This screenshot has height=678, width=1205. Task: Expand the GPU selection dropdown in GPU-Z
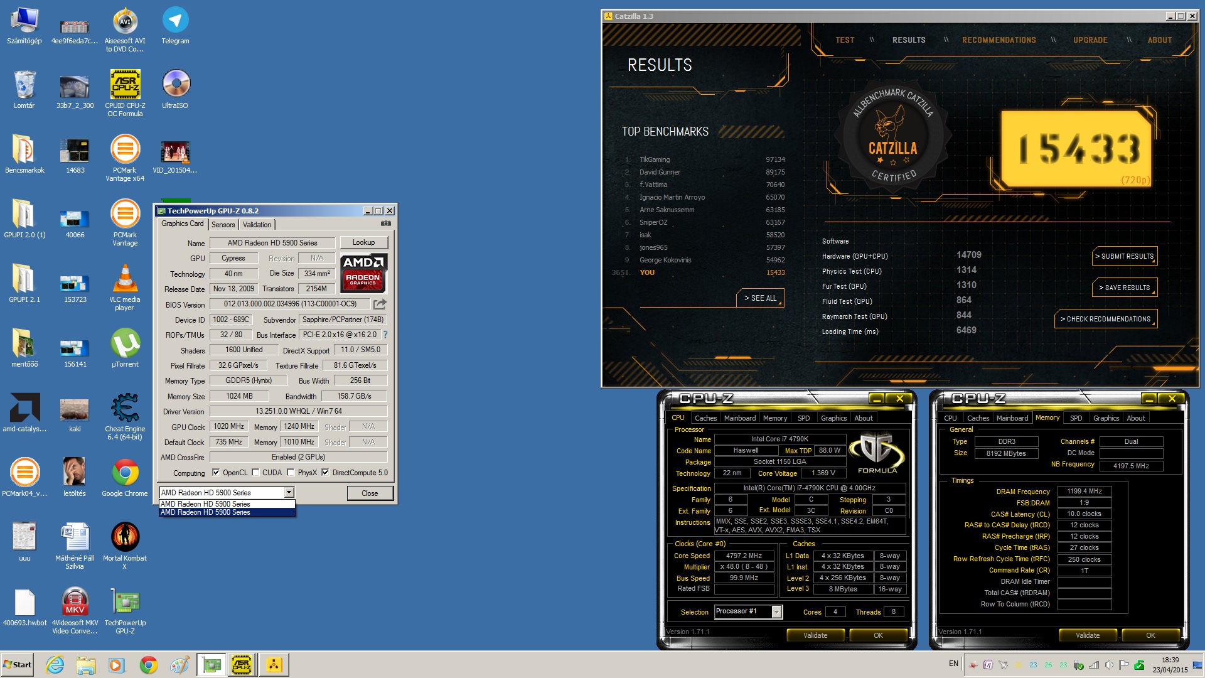point(289,493)
